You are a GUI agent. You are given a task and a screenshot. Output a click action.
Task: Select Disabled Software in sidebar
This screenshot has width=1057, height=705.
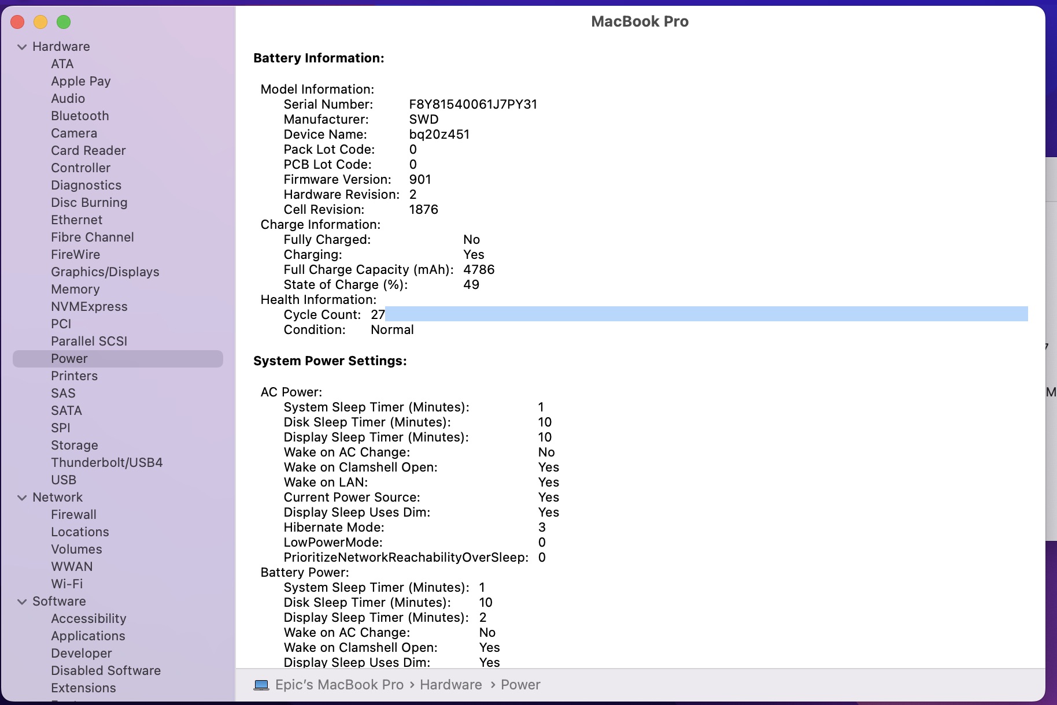click(x=106, y=671)
